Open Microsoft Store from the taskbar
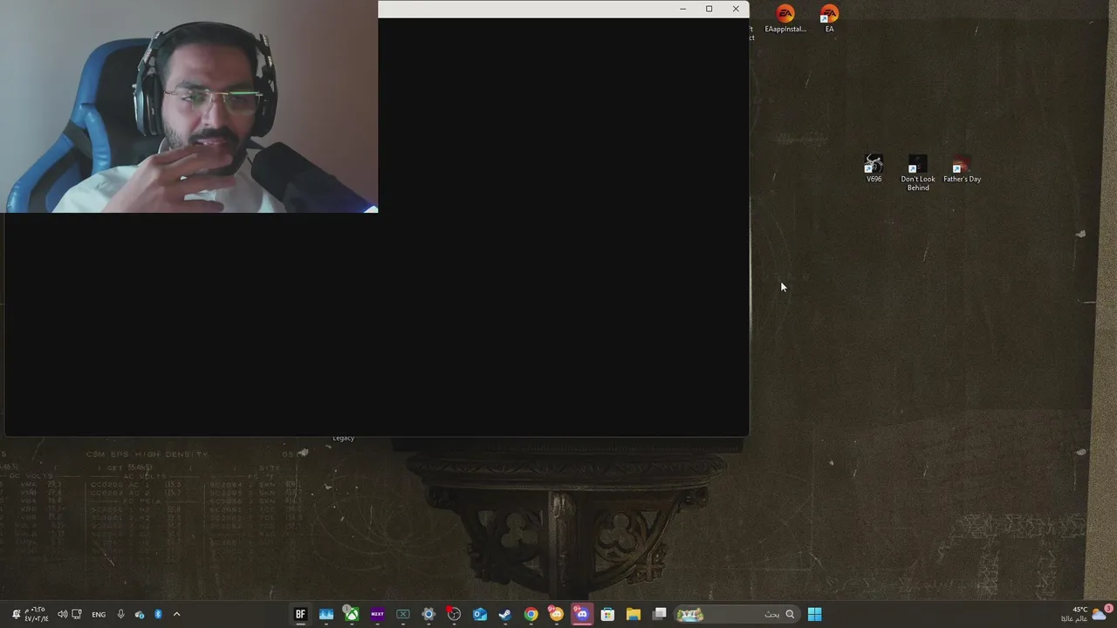The height and width of the screenshot is (628, 1117). pyautogui.click(x=607, y=614)
